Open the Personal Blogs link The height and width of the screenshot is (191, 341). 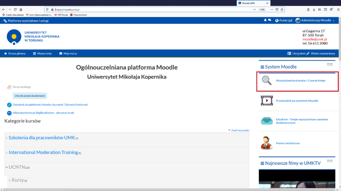pyautogui.click(x=22, y=87)
